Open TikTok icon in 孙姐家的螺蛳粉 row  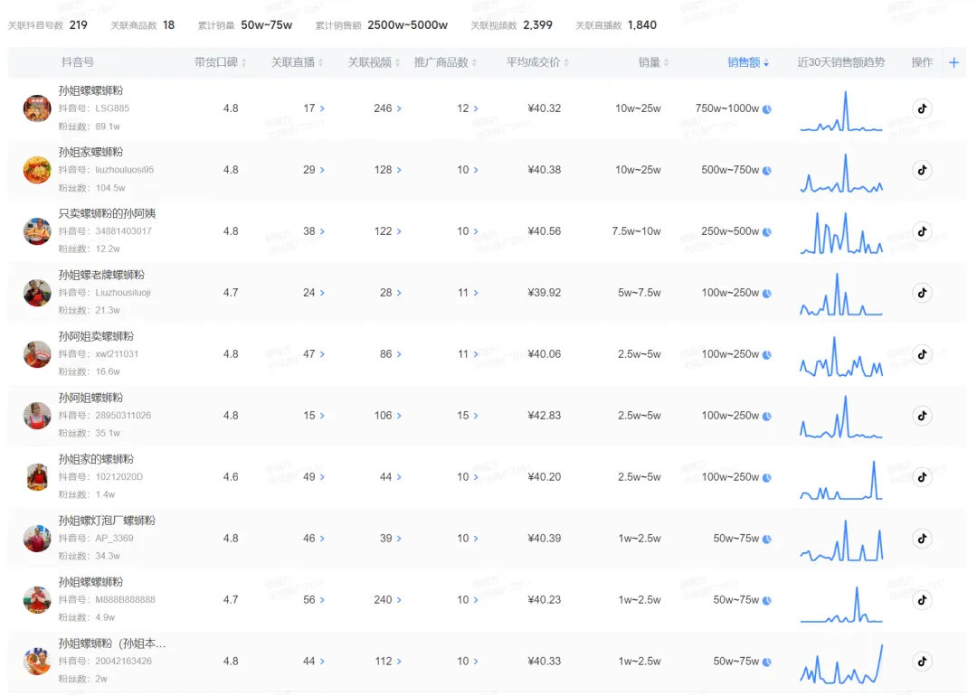pos(922,477)
